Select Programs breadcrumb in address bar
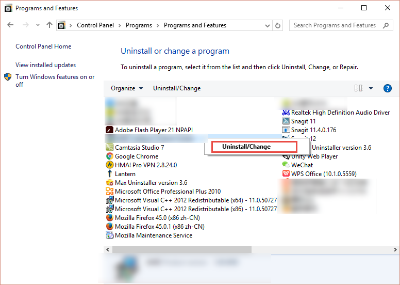 pyautogui.click(x=139, y=25)
